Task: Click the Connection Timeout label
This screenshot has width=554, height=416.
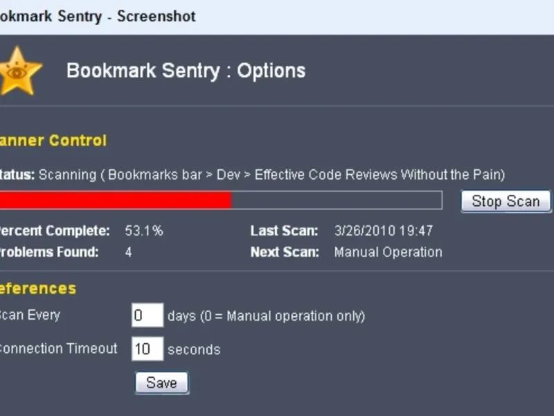Action: coord(57,349)
